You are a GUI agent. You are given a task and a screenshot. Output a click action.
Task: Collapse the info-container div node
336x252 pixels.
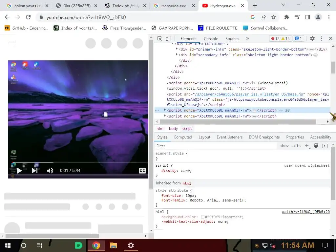(x=173, y=44)
